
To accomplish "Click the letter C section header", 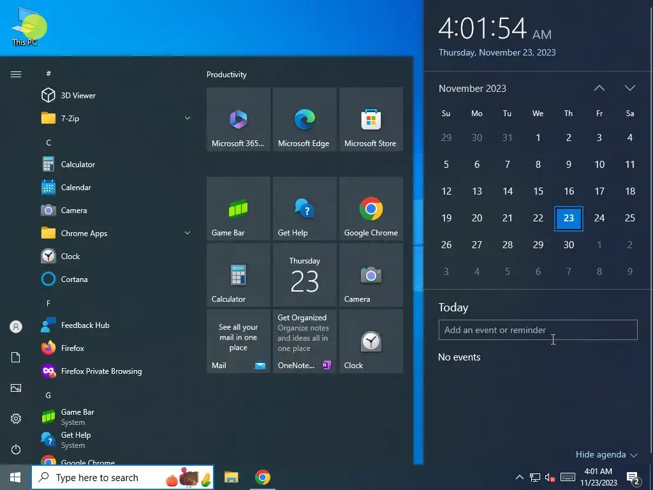I will (48, 143).
